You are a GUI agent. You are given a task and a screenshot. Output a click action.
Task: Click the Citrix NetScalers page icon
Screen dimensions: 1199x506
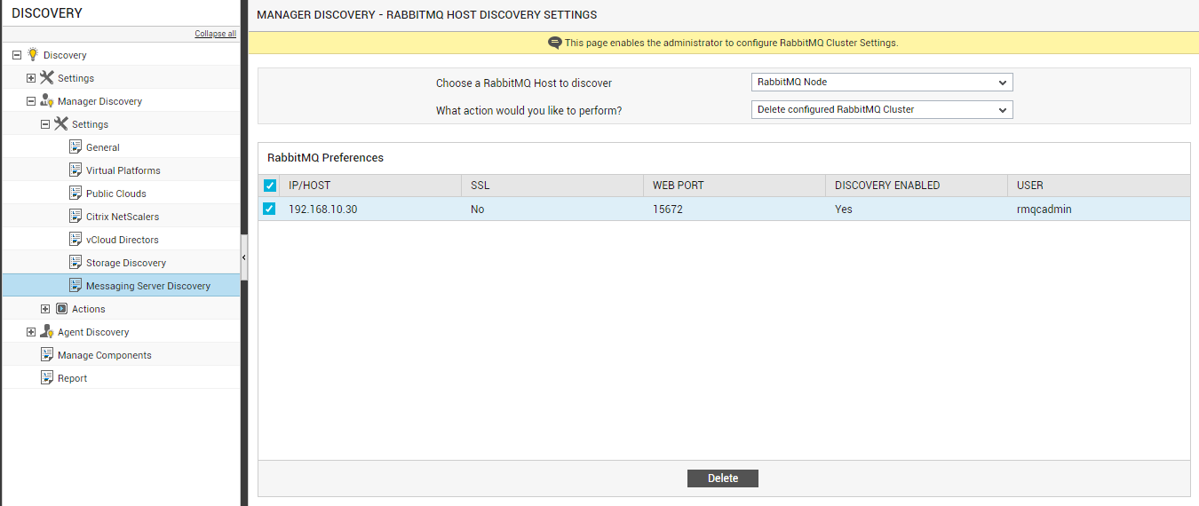75,216
